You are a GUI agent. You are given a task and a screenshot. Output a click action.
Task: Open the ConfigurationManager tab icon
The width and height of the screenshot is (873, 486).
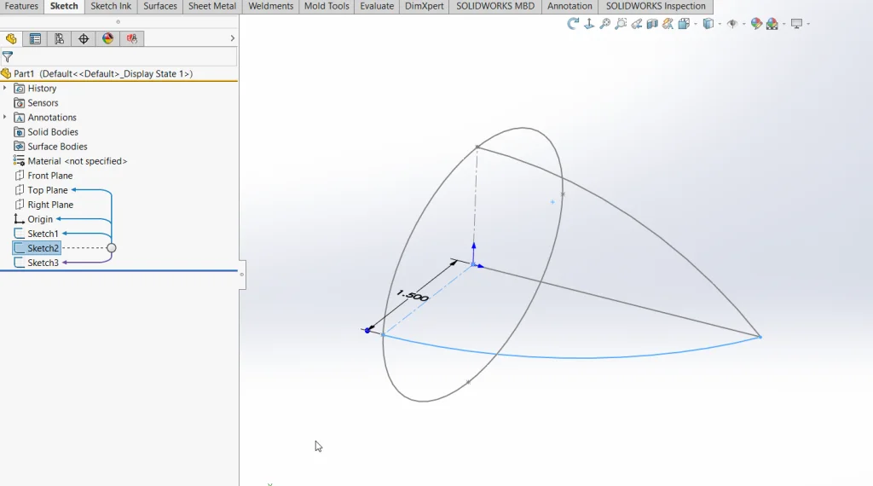[59, 38]
